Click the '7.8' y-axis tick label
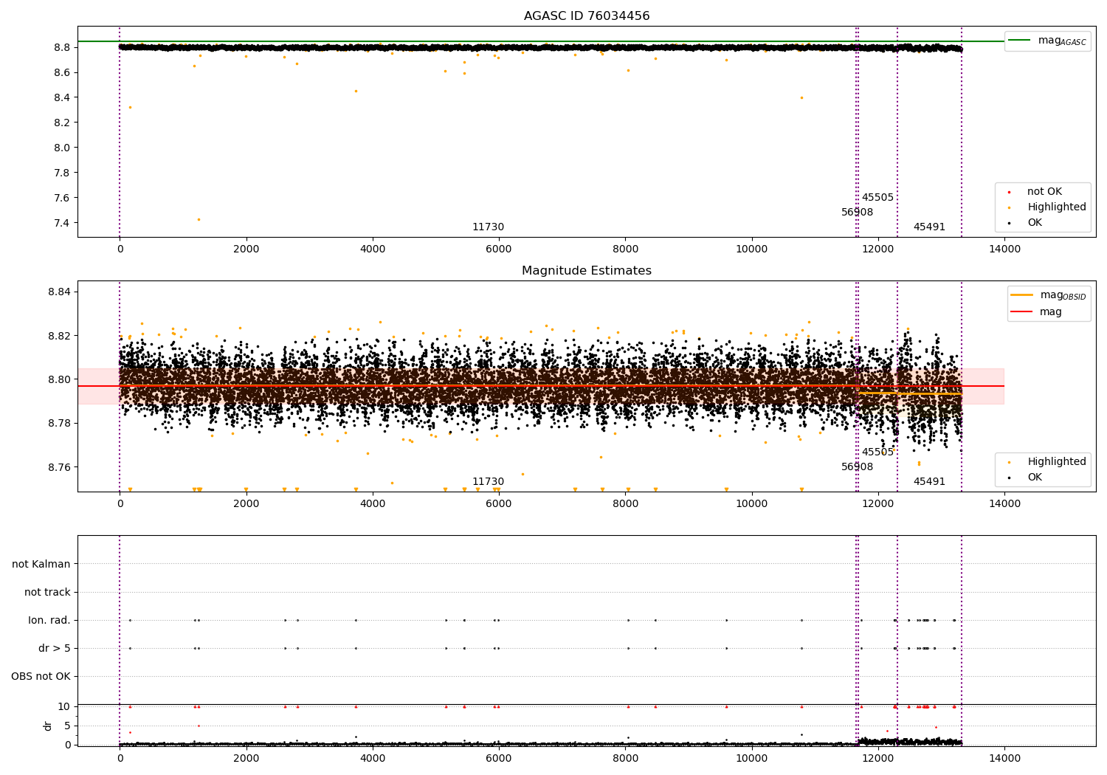Screen dimensions: 1107x775 point(62,173)
